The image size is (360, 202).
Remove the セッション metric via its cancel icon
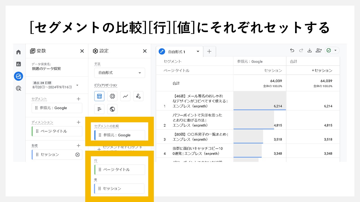[x=78, y=154]
